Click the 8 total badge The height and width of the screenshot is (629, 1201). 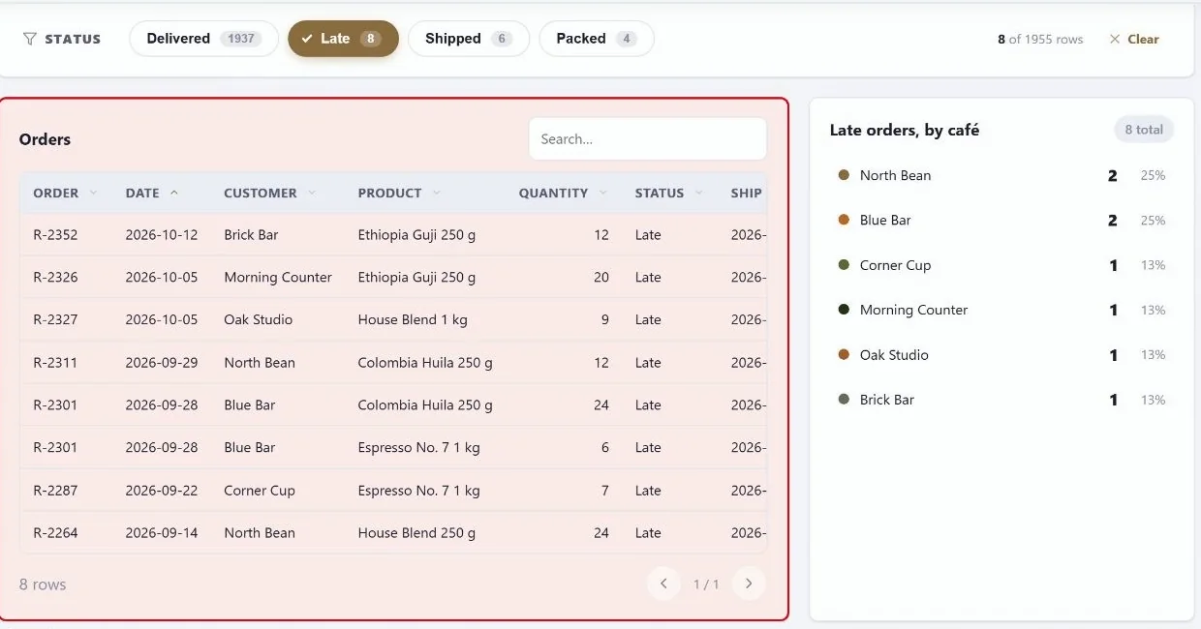pos(1144,130)
